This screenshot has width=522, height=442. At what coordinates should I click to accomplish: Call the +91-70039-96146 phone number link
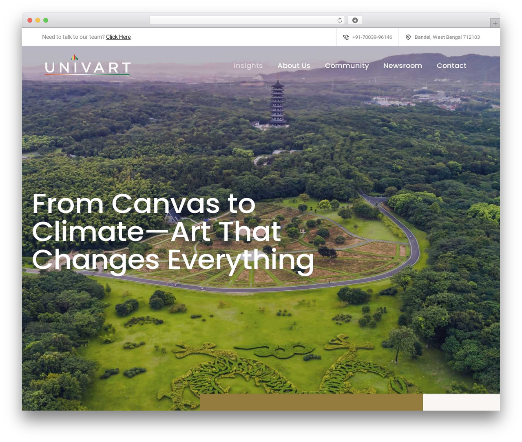pos(372,37)
